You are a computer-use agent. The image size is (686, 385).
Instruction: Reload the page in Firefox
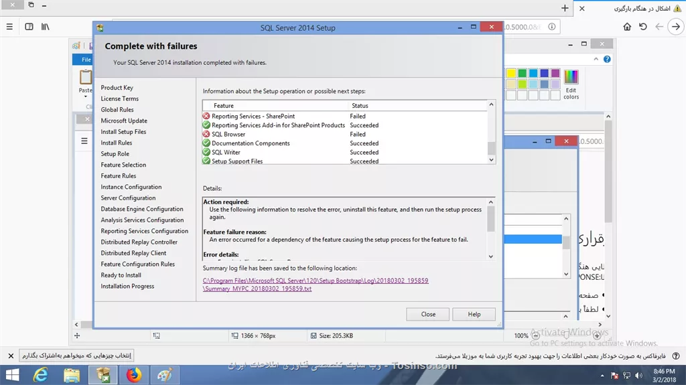click(642, 27)
